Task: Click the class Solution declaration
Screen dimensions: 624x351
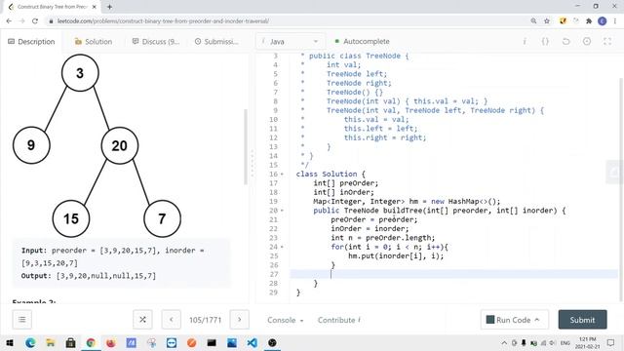Action: (331, 174)
